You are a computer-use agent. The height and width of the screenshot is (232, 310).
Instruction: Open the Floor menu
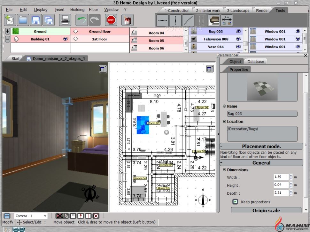94,10
